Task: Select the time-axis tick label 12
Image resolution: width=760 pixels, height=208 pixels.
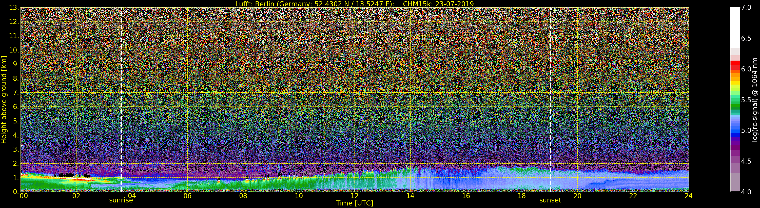Action: [355, 196]
